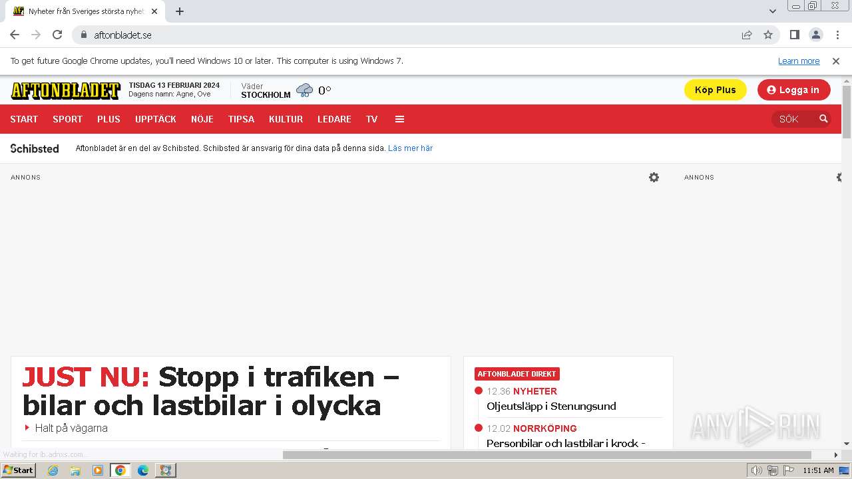Click the Stockholm weather cloud icon
The image size is (852, 479).
[304, 90]
